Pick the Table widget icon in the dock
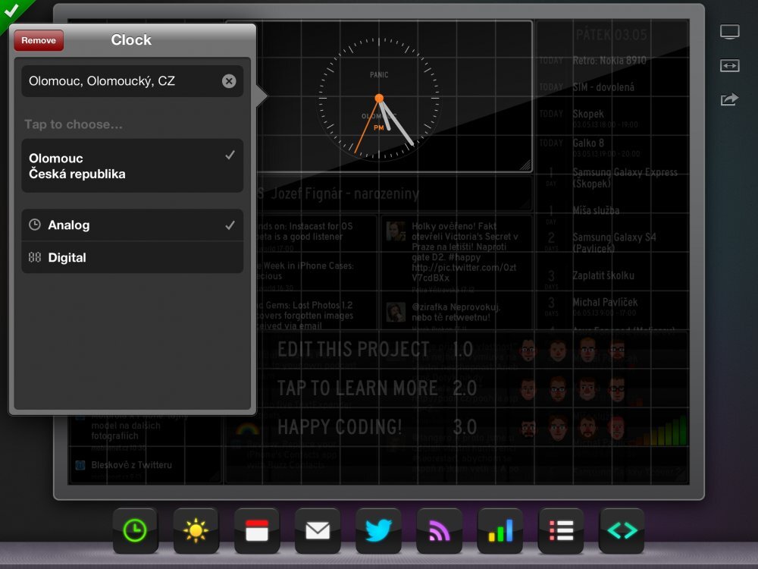Screen dimensions: 758x569 pos(559,530)
